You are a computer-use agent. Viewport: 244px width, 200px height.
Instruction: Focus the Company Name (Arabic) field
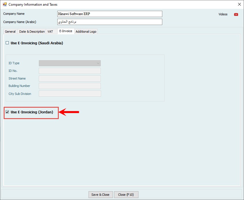110,22
